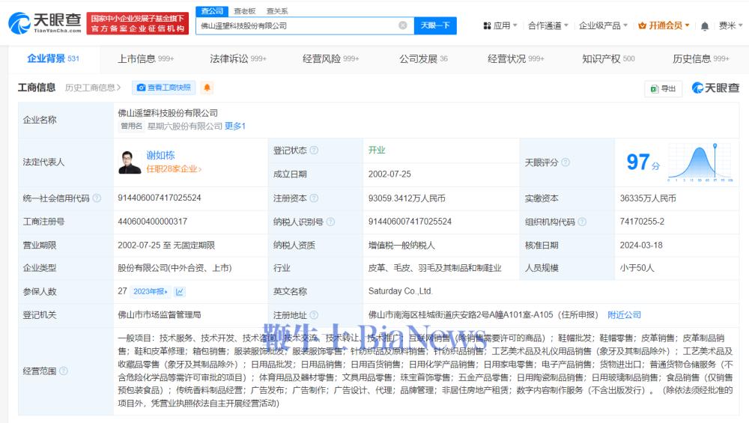Click the 谢如栋 portrait photo
749x423 pixels.
tap(130, 162)
